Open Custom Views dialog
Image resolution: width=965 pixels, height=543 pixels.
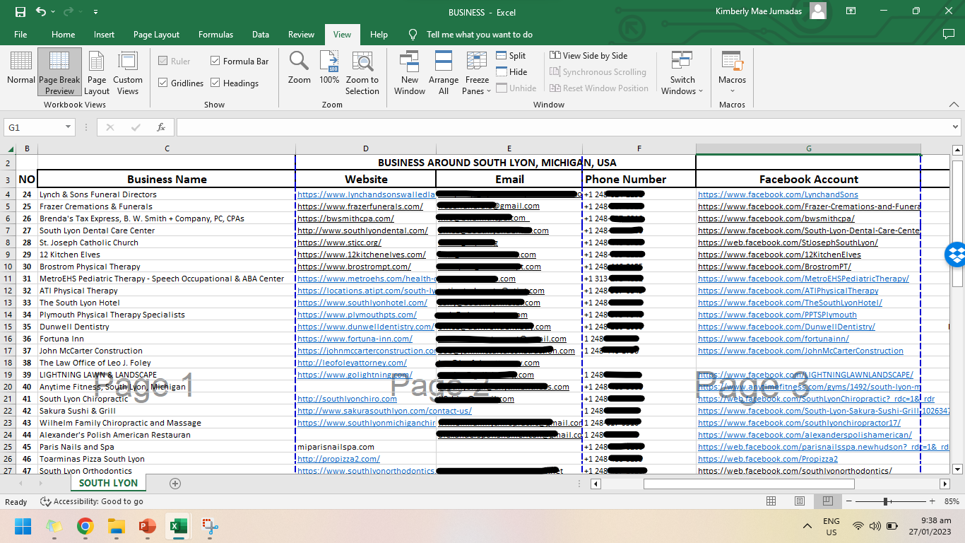point(128,73)
